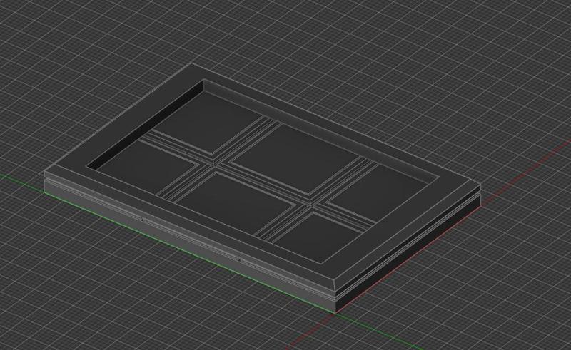Image resolution: width=571 pixels, height=350 pixels.
Task: Select the light gray base slab front face
Action: pyautogui.click(x=189, y=247)
